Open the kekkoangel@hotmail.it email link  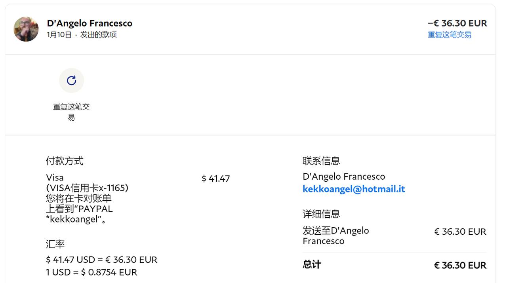point(354,189)
